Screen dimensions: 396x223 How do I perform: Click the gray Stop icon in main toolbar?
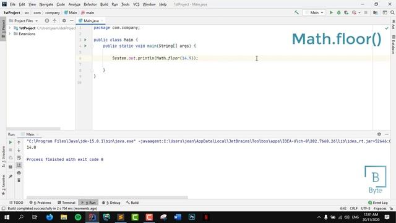(366, 12)
